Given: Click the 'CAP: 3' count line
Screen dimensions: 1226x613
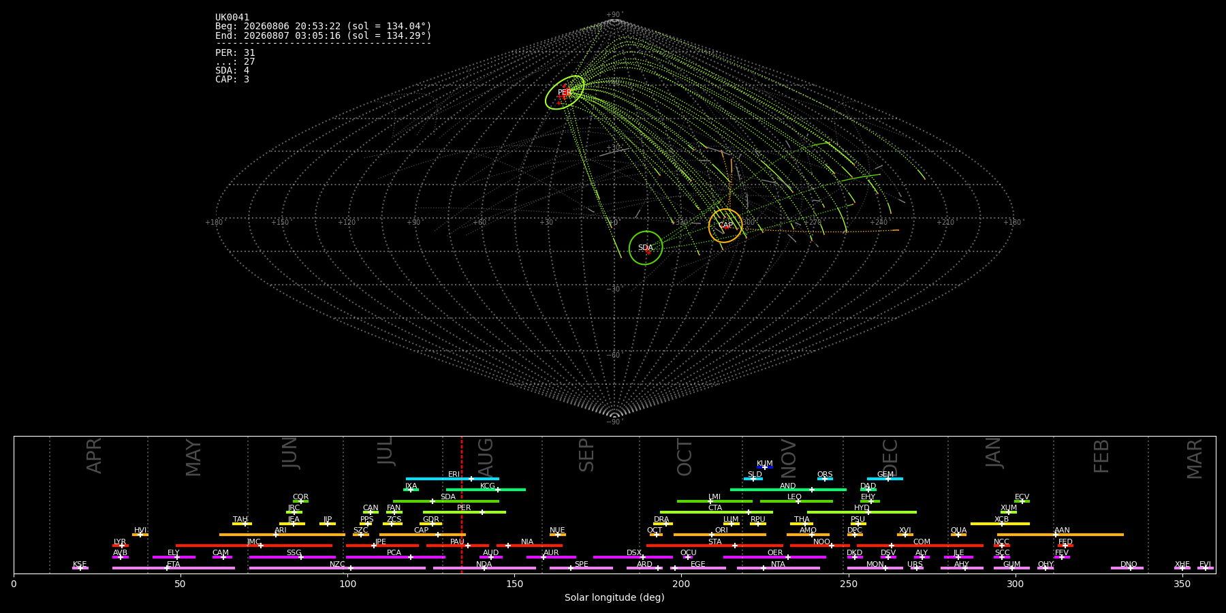Looking at the screenshot, I should pyautogui.click(x=232, y=79).
